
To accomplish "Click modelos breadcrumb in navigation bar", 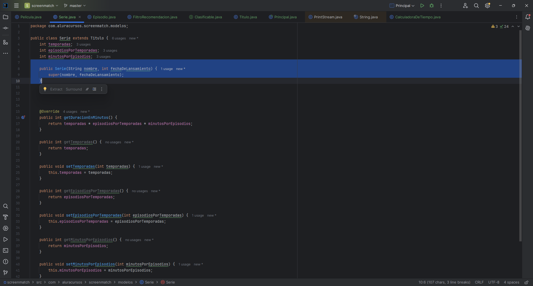I will pos(125,282).
